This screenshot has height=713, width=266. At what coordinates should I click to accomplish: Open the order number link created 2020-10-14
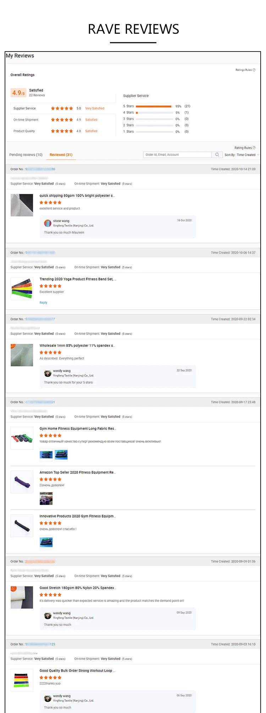(40, 169)
